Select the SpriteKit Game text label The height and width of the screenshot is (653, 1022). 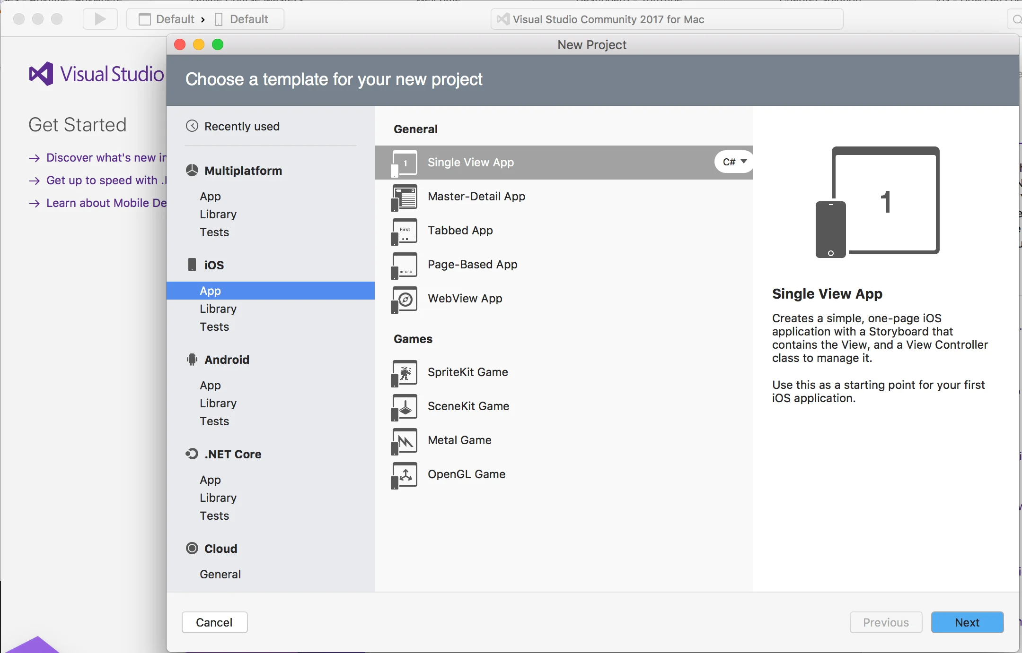click(468, 372)
